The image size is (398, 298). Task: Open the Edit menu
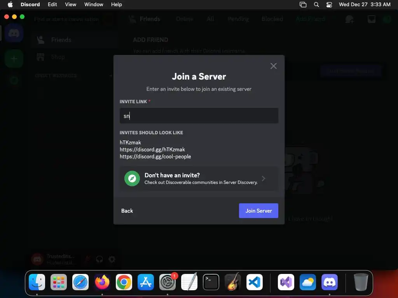[52, 4]
